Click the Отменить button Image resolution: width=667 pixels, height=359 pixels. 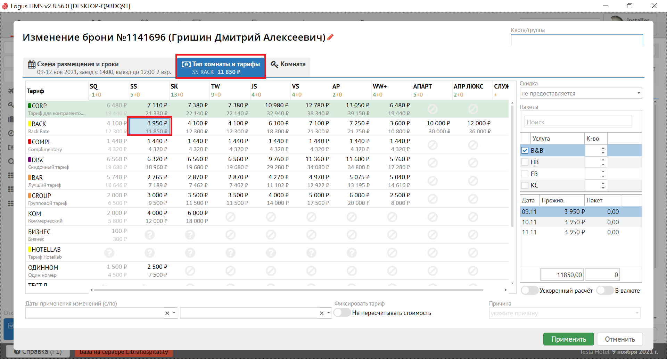620,339
